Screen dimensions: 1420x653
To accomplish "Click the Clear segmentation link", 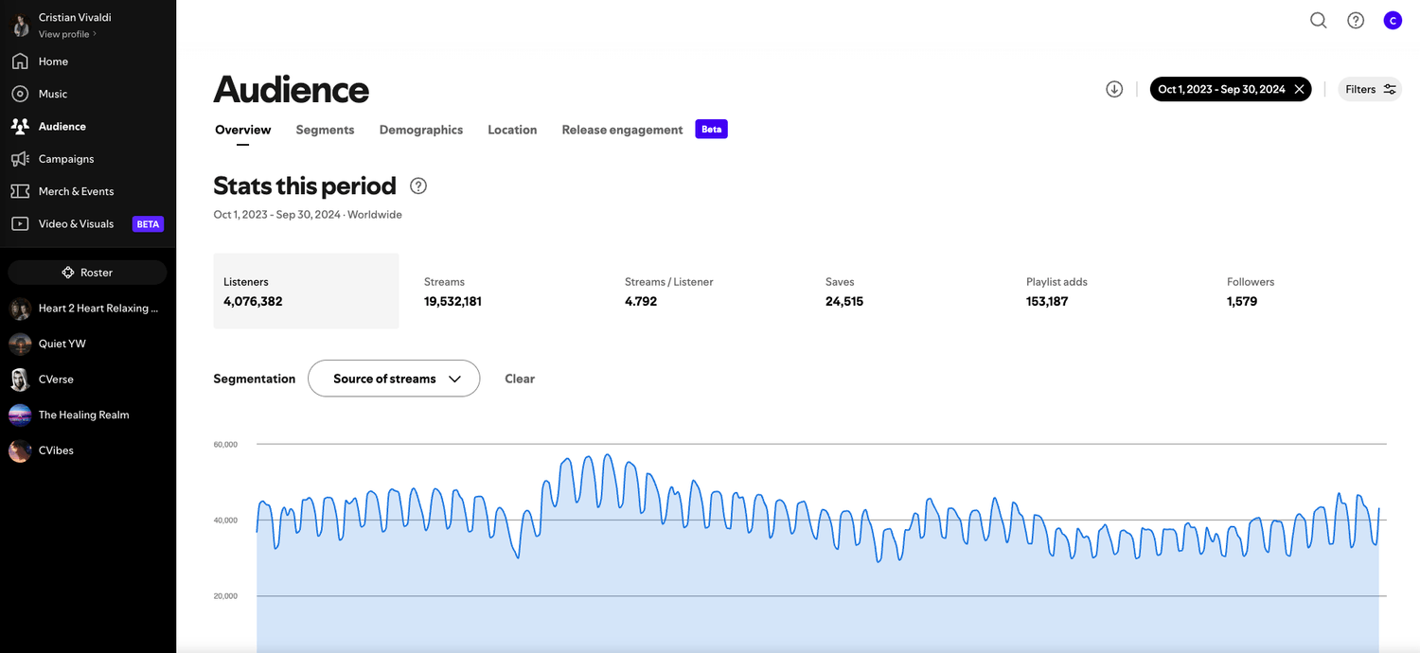I will click(520, 379).
